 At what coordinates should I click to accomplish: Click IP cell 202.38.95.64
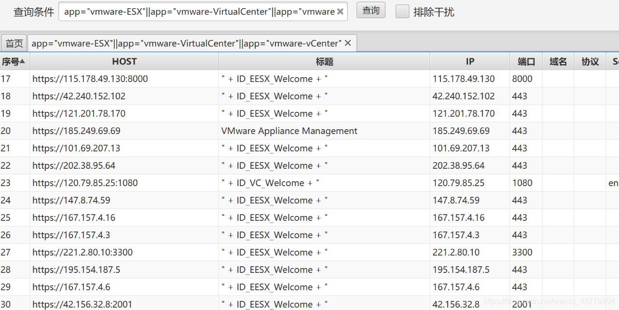(458, 165)
